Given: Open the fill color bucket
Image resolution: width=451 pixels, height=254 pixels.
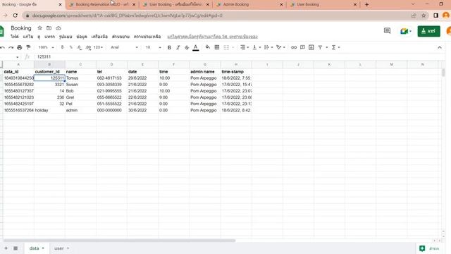Looking at the screenshot, I should tap(207, 47).
